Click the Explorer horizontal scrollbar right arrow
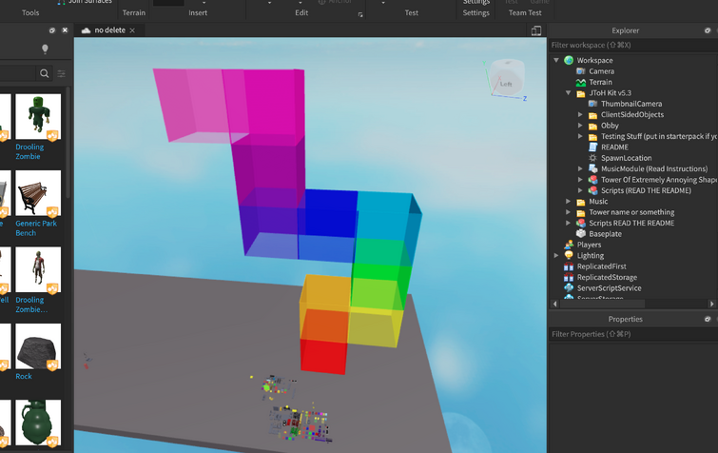The width and height of the screenshot is (718, 453). coord(711,304)
